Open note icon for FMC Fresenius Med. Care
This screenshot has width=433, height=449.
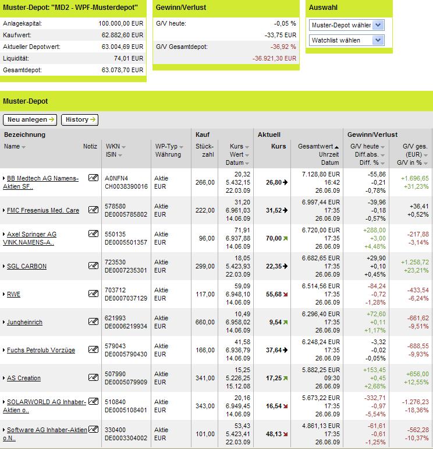coord(93,210)
